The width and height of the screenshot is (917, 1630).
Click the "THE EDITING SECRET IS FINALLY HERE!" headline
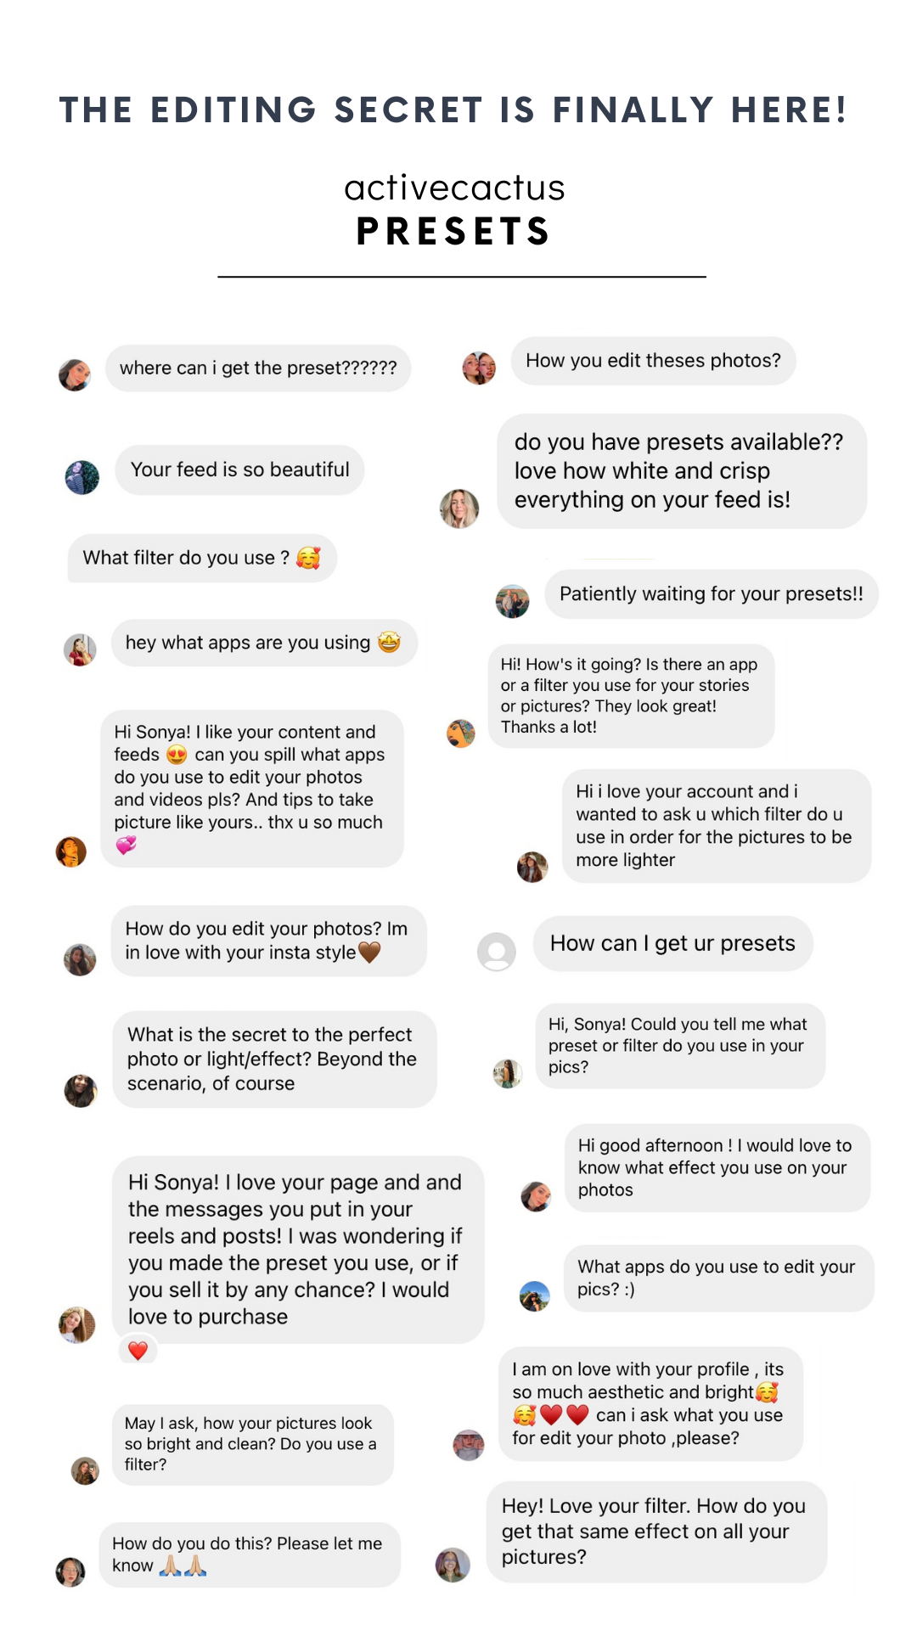(x=453, y=110)
